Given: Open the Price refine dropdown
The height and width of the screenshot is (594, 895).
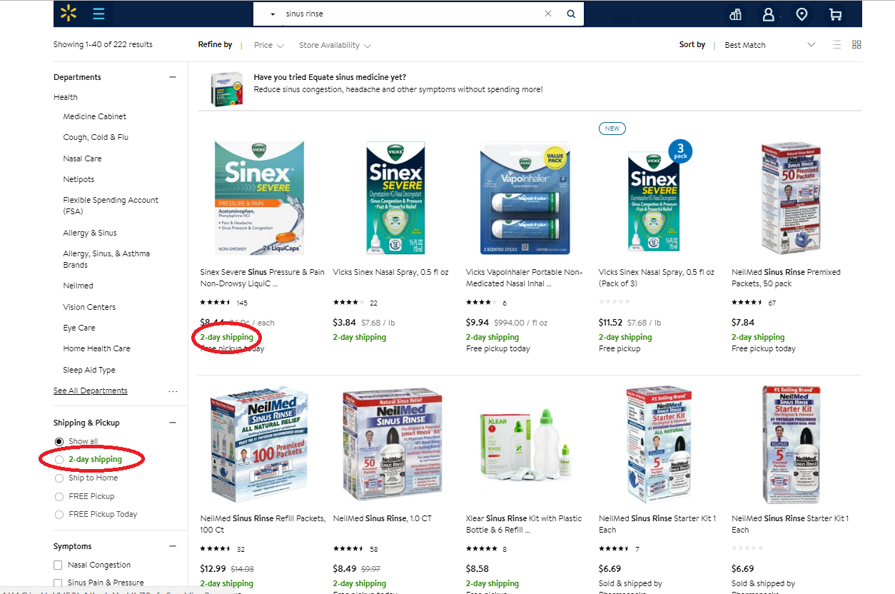Looking at the screenshot, I should pos(269,45).
